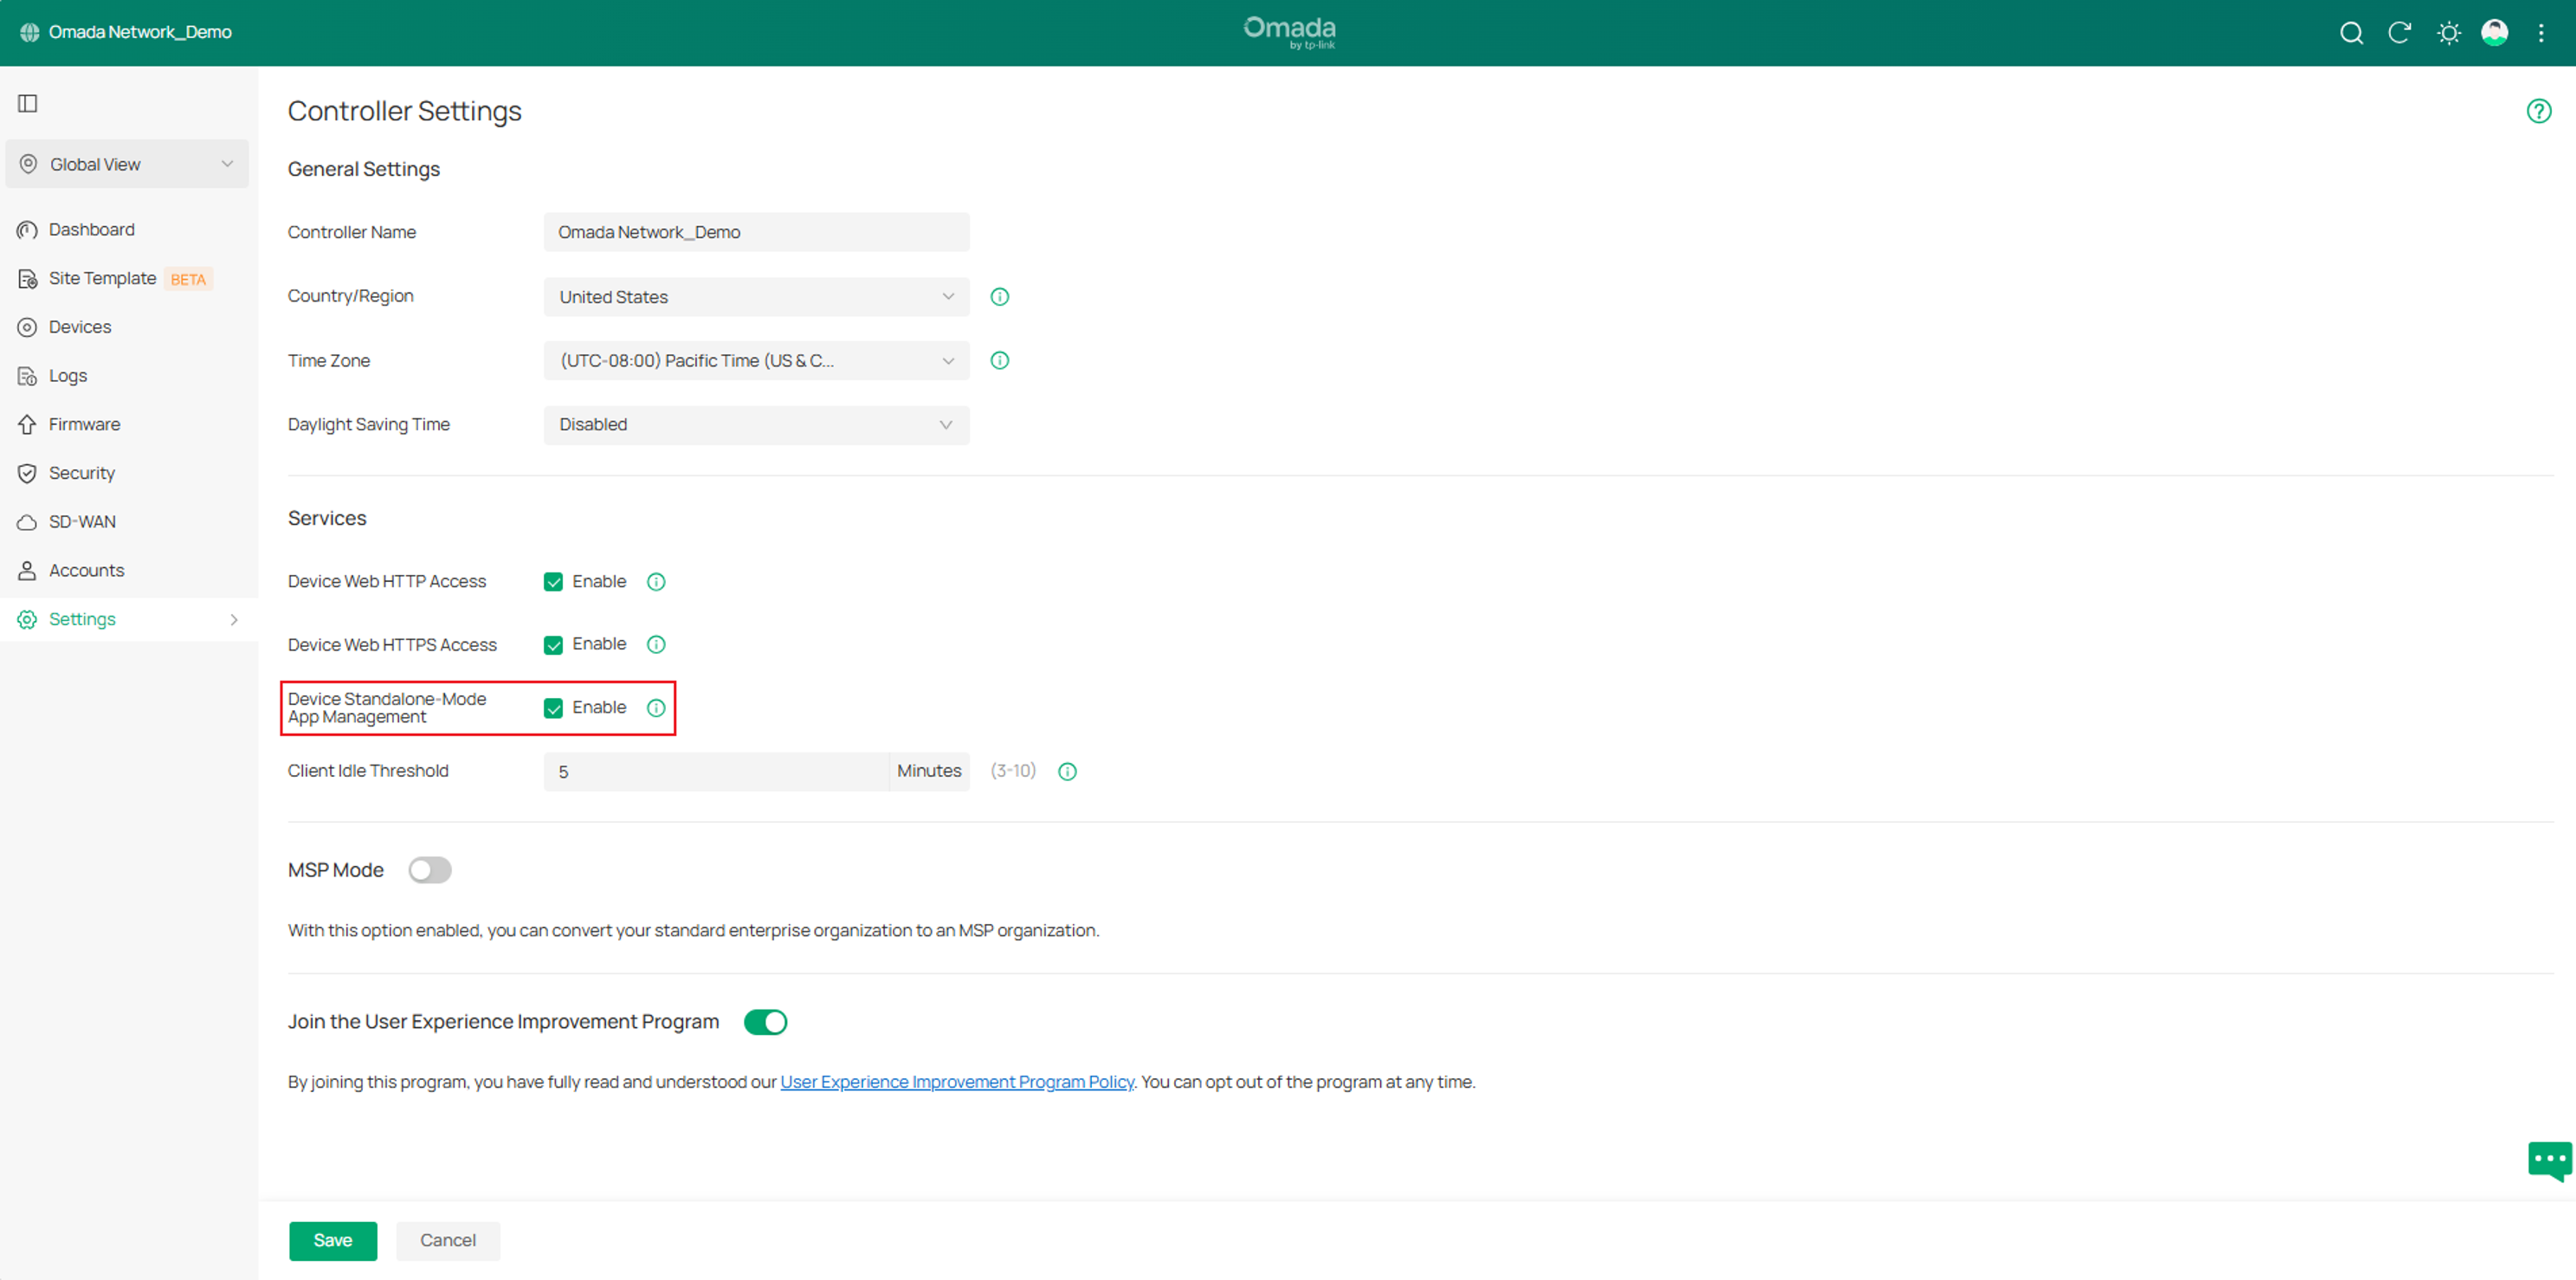Click the Standalone-Mode App Management info icon
The image size is (2576, 1280).
(656, 708)
